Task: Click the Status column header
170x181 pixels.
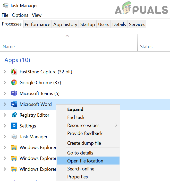Action: pyautogui.click(x=146, y=47)
